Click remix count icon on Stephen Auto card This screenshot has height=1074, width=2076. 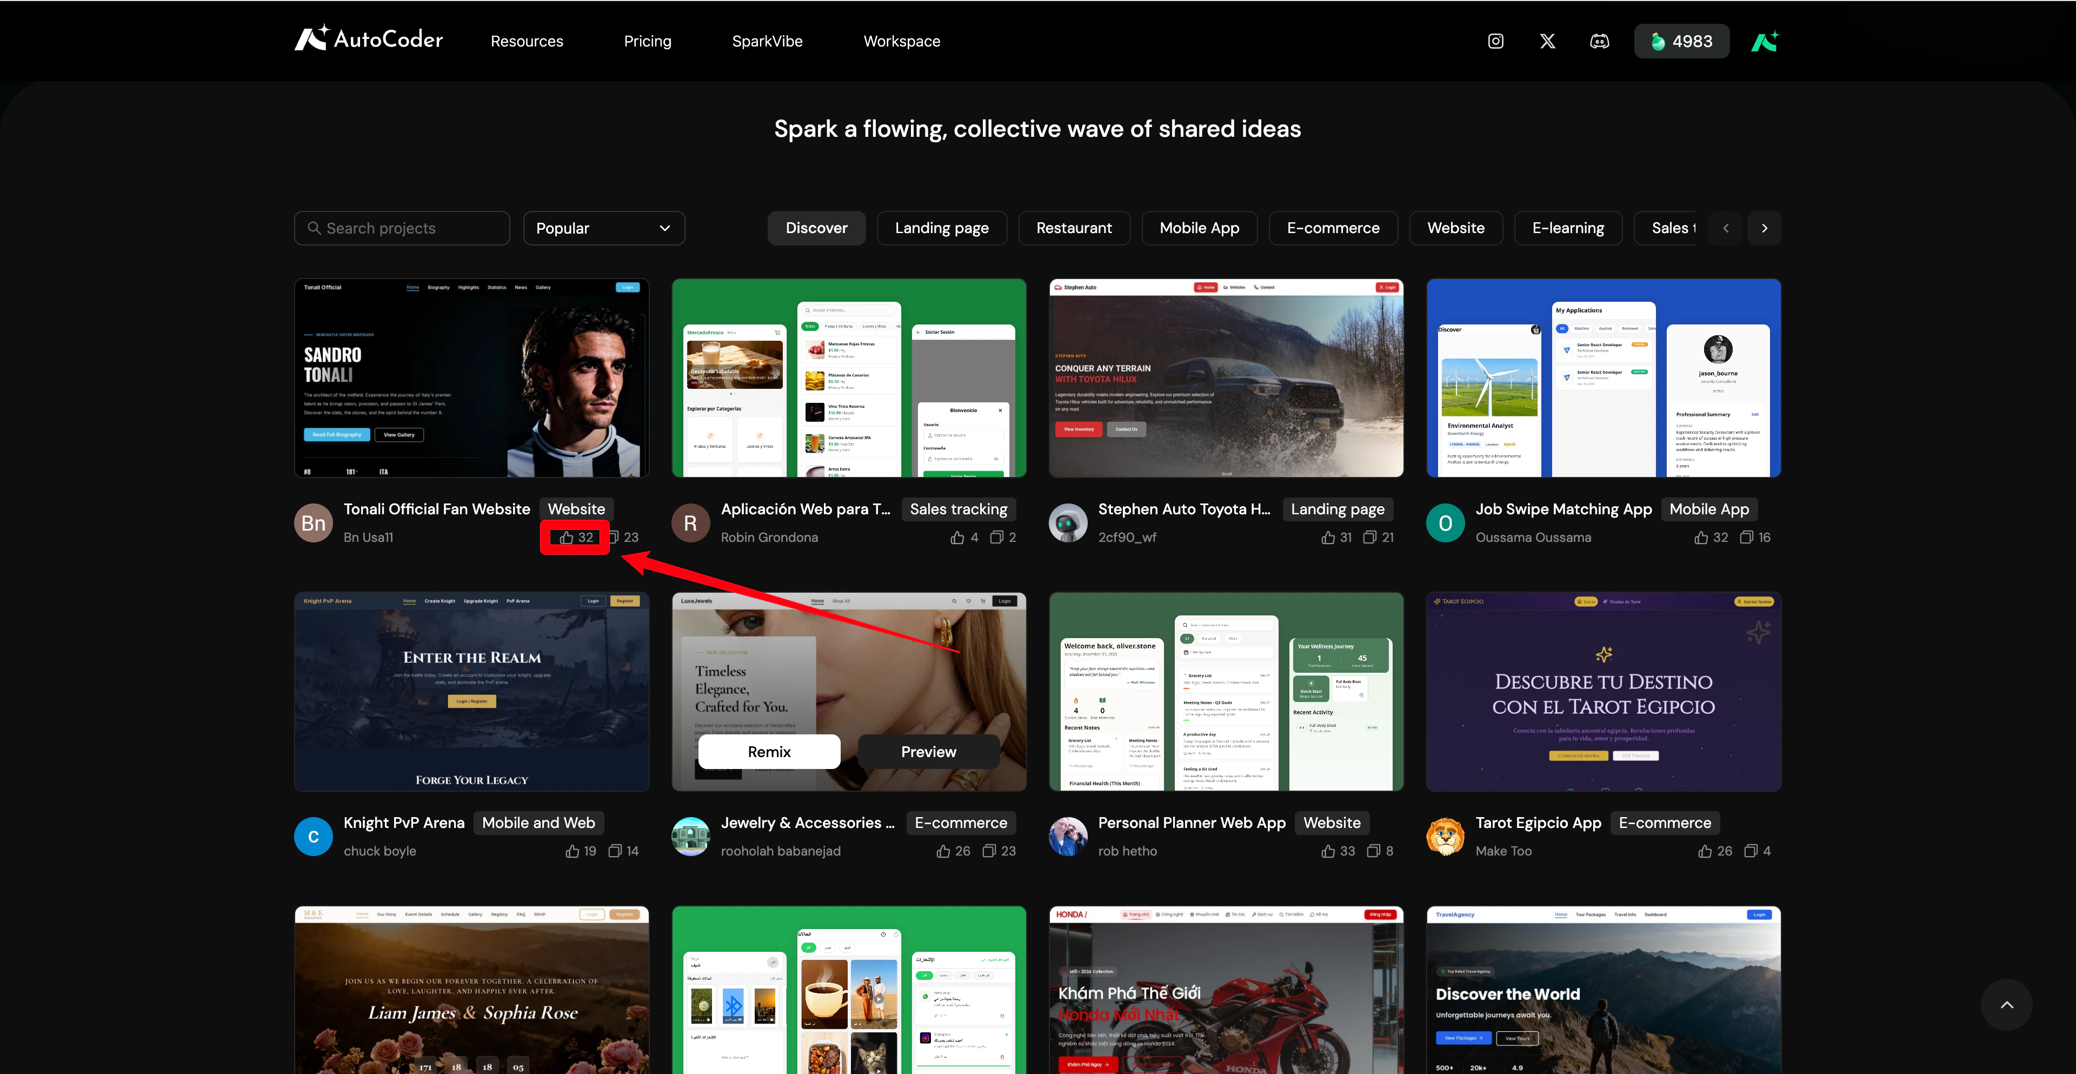[x=1369, y=537]
